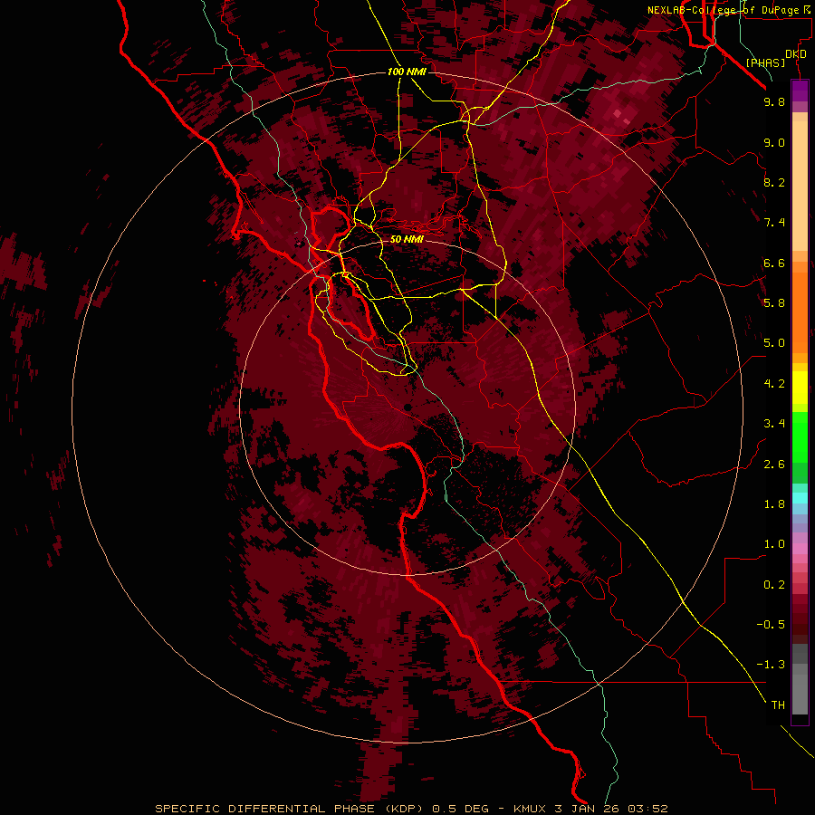Click the 6.6 value on color scale

(x=774, y=263)
